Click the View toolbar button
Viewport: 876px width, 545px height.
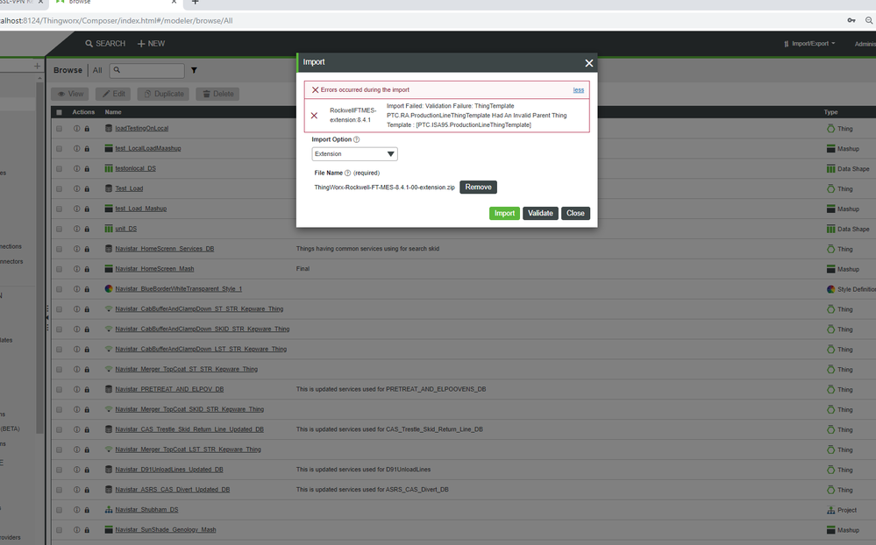(70, 94)
